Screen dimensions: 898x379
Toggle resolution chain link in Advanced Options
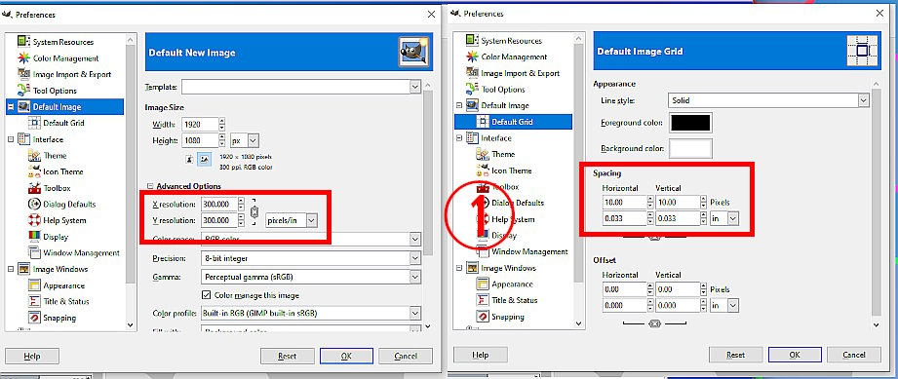point(254,212)
